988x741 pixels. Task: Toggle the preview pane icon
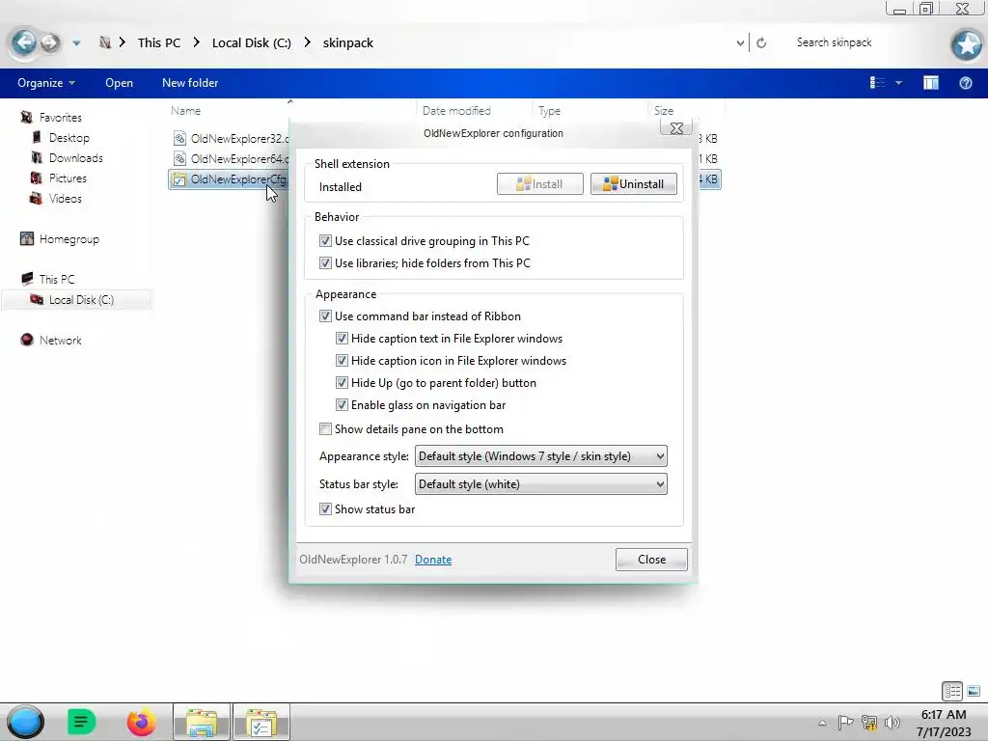click(x=931, y=83)
